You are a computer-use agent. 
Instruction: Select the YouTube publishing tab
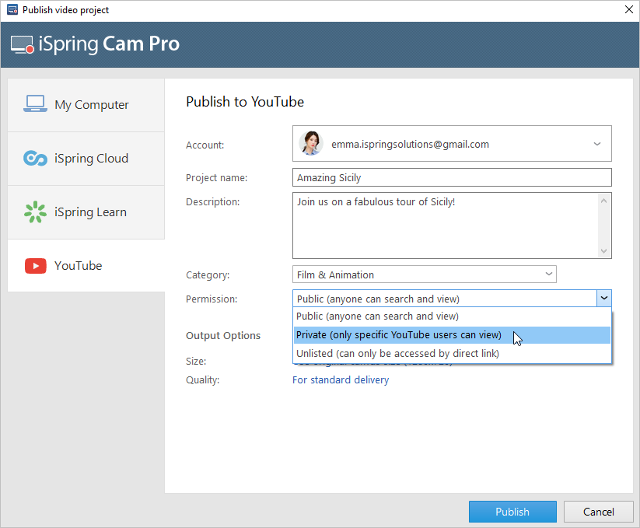[x=86, y=266]
